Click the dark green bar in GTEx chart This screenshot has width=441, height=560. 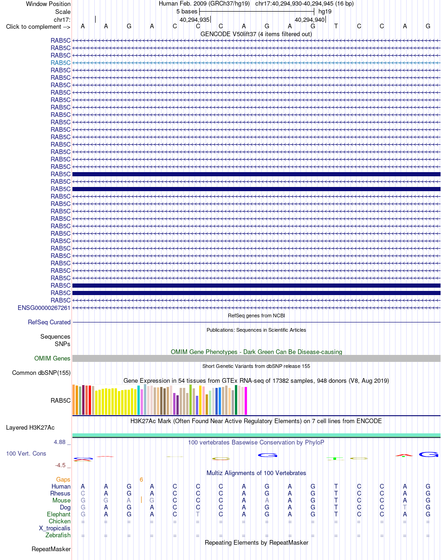point(236,400)
